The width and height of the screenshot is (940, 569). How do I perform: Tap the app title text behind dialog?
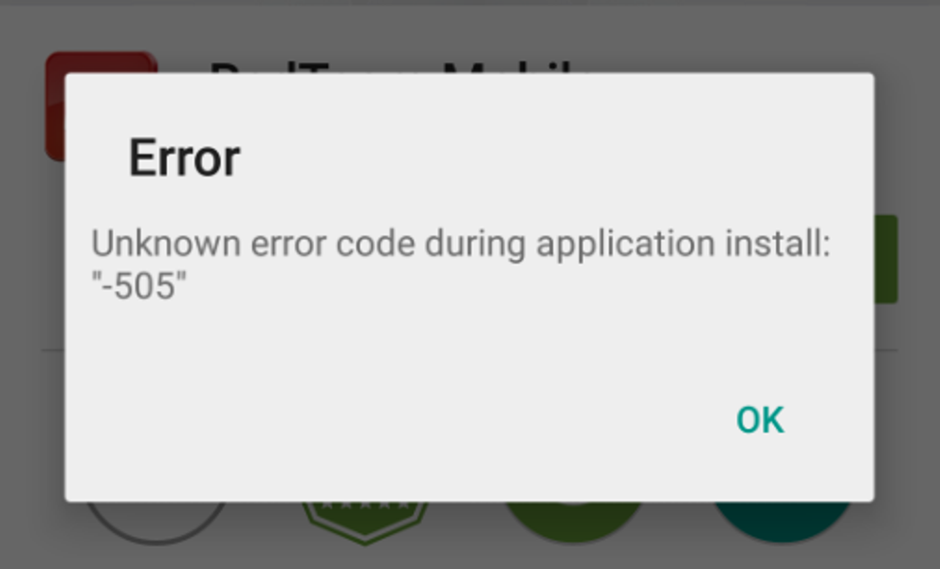pyautogui.click(x=396, y=66)
